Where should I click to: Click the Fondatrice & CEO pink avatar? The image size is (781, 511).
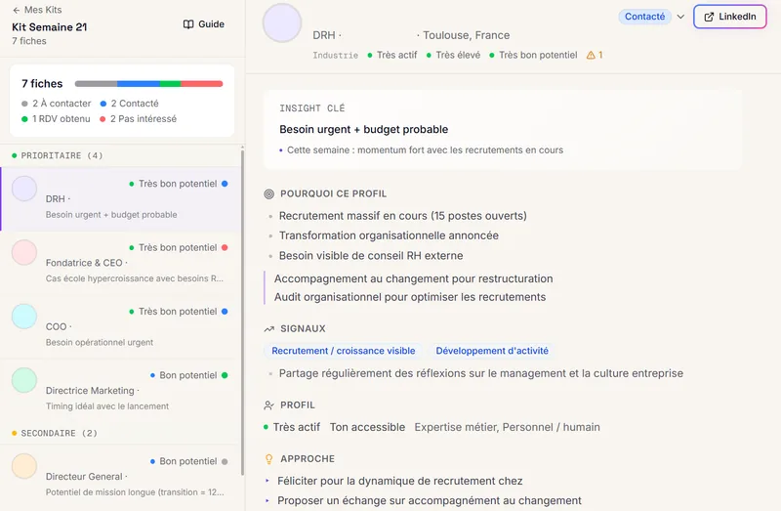(24, 252)
